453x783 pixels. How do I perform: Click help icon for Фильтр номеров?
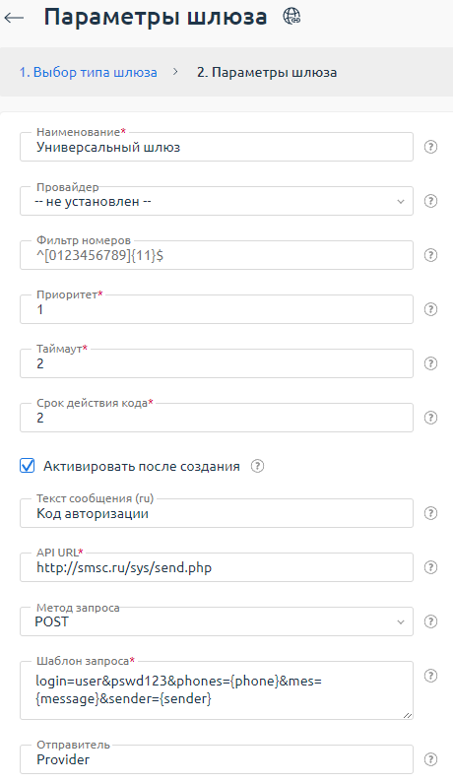(430, 255)
